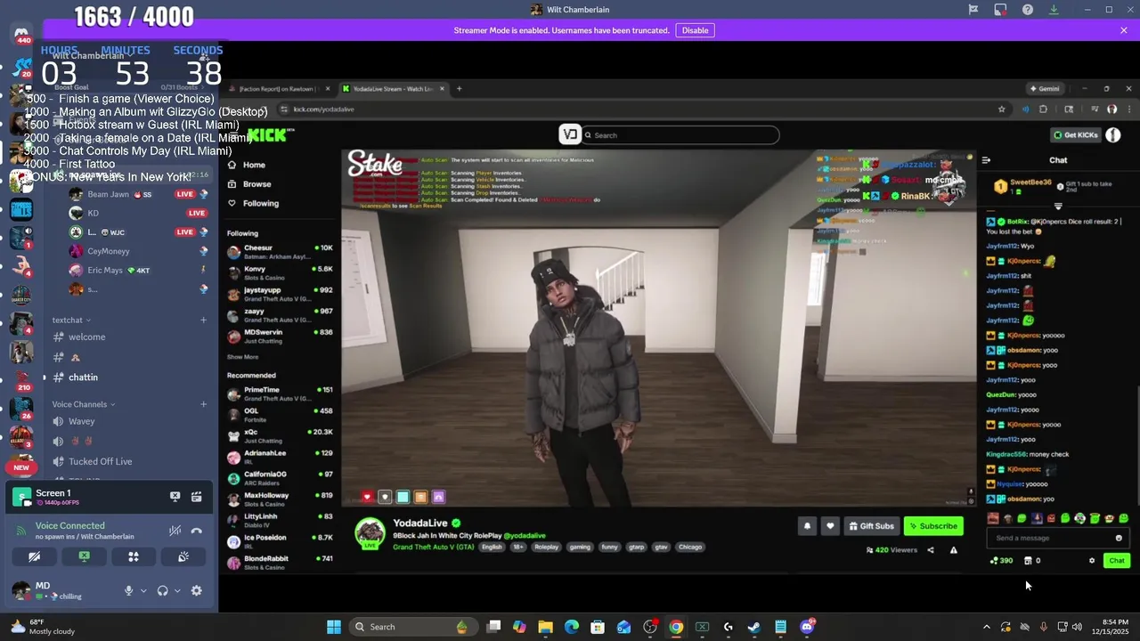Open Kick chat settings gear
1140x641 pixels.
[1092, 561]
